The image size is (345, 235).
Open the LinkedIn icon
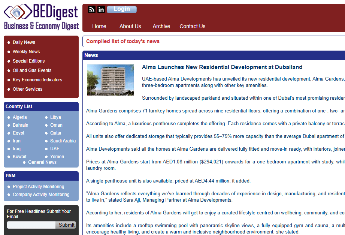click(x=101, y=9)
